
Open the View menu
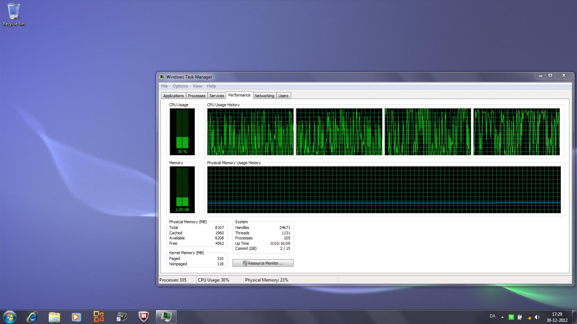(197, 86)
